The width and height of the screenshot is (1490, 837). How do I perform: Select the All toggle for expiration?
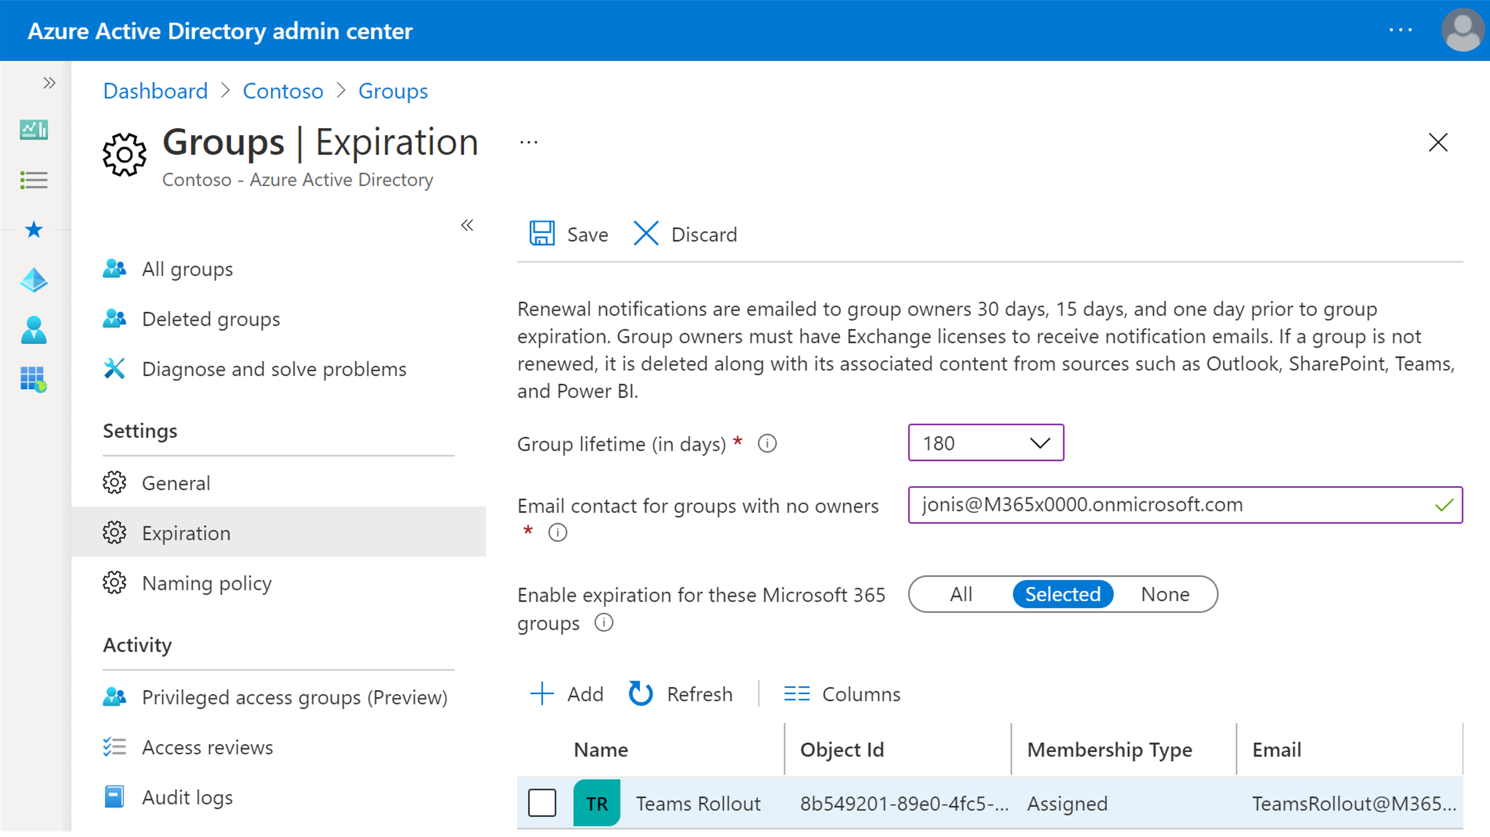pos(959,594)
